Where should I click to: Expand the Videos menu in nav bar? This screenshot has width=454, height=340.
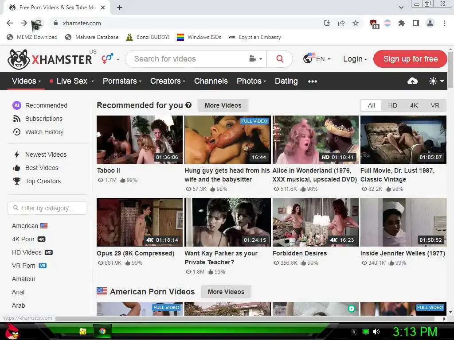26,81
